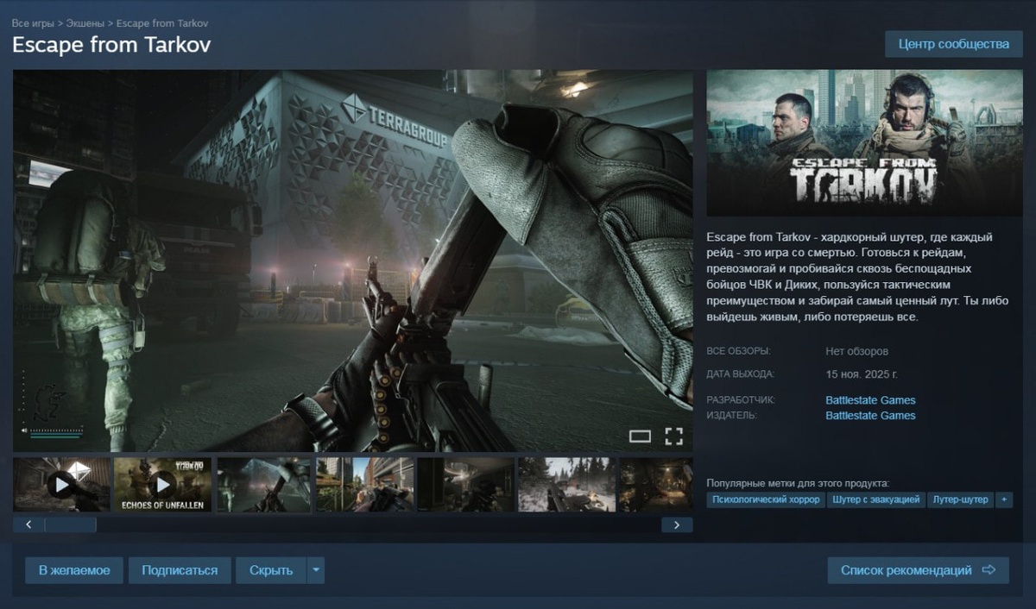Image resolution: width=1036 pixels, height=609 pixels.
Task: Click the main gameplay screenshot
Action: (x=353, y=261)
